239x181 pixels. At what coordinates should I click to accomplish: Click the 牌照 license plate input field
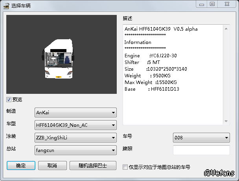[201, 150]
